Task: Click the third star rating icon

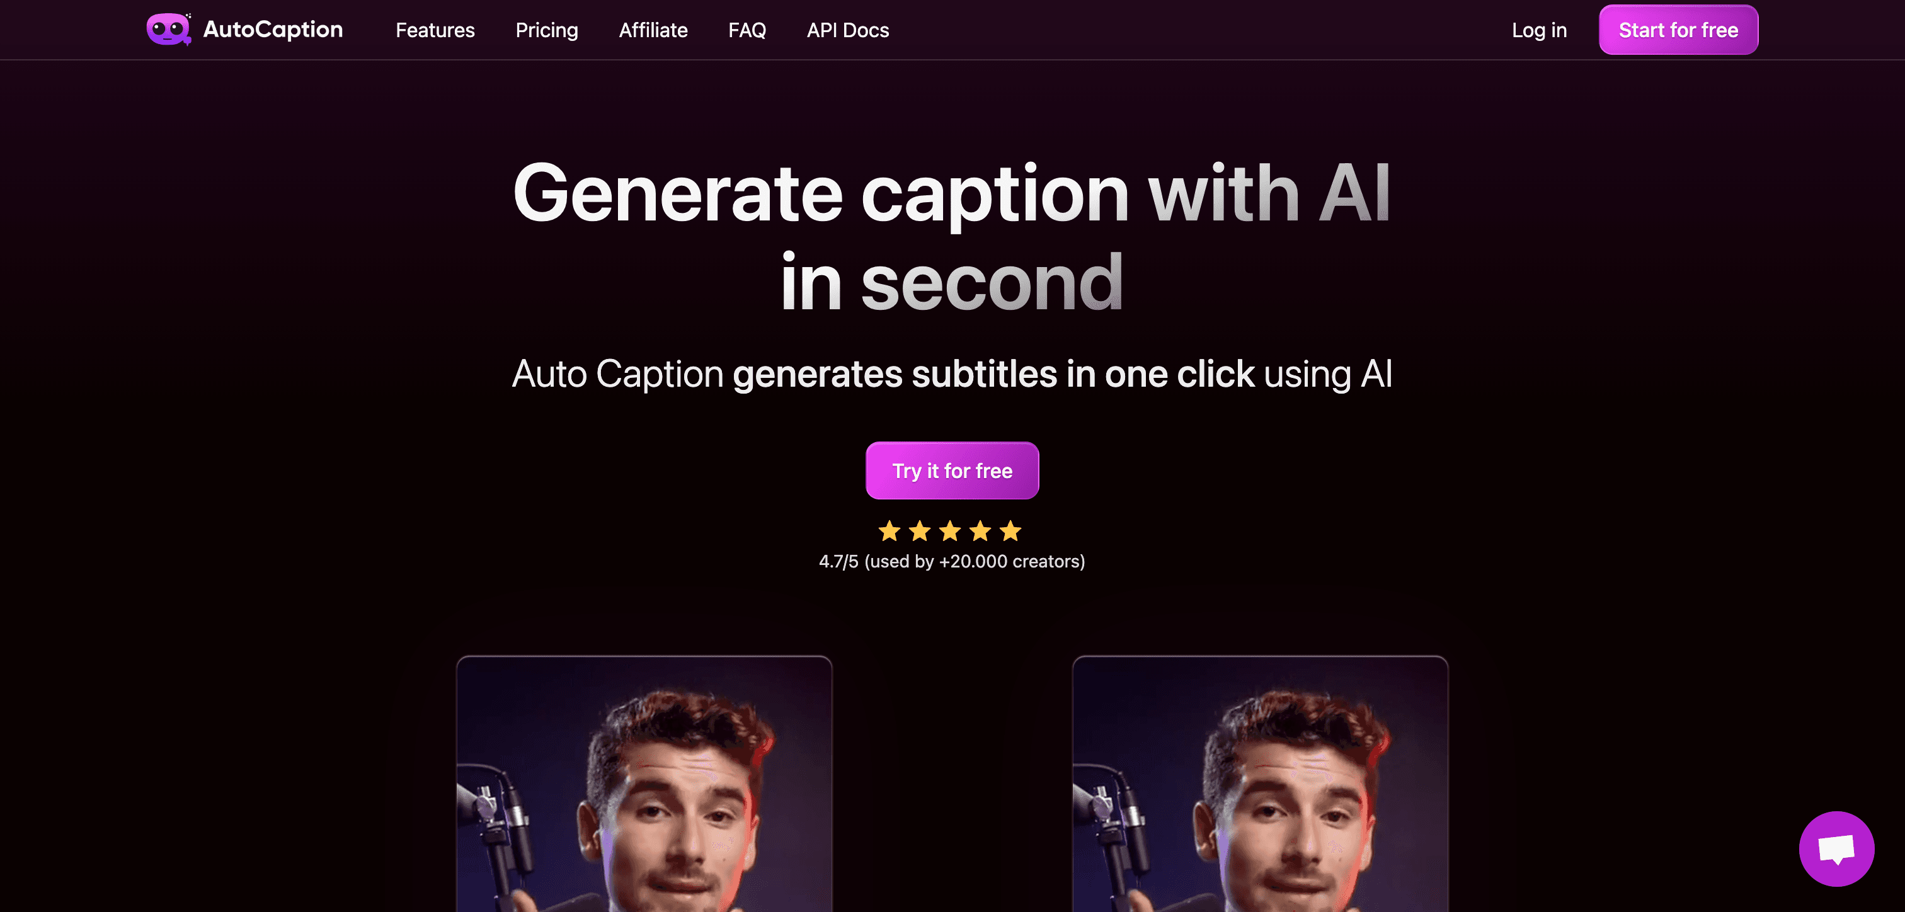Action: pos(950,530)
